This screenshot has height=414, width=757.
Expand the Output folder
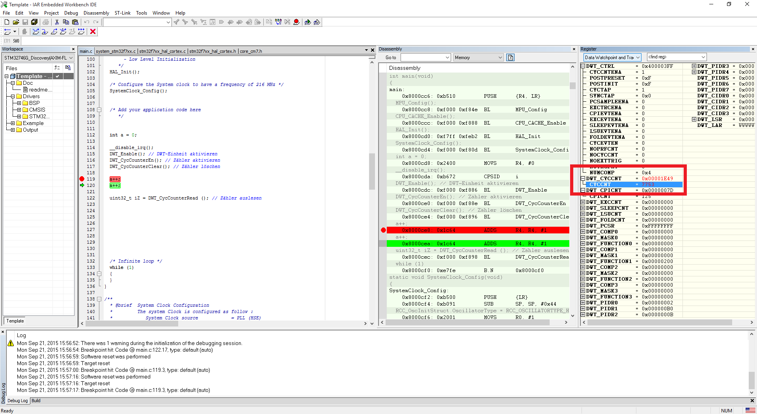pyautogui.click(x=13, y=130)
